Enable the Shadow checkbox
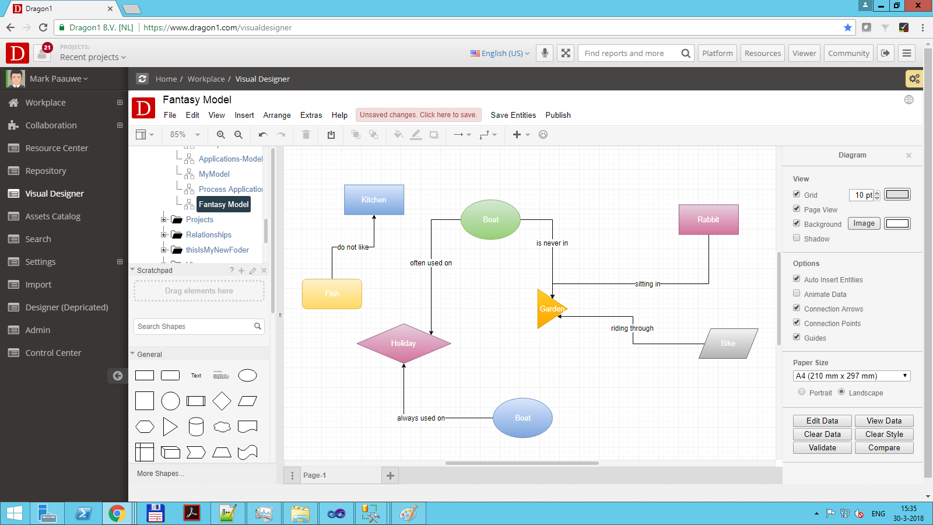Screen dimensions: 933x525 pos(797,238)
